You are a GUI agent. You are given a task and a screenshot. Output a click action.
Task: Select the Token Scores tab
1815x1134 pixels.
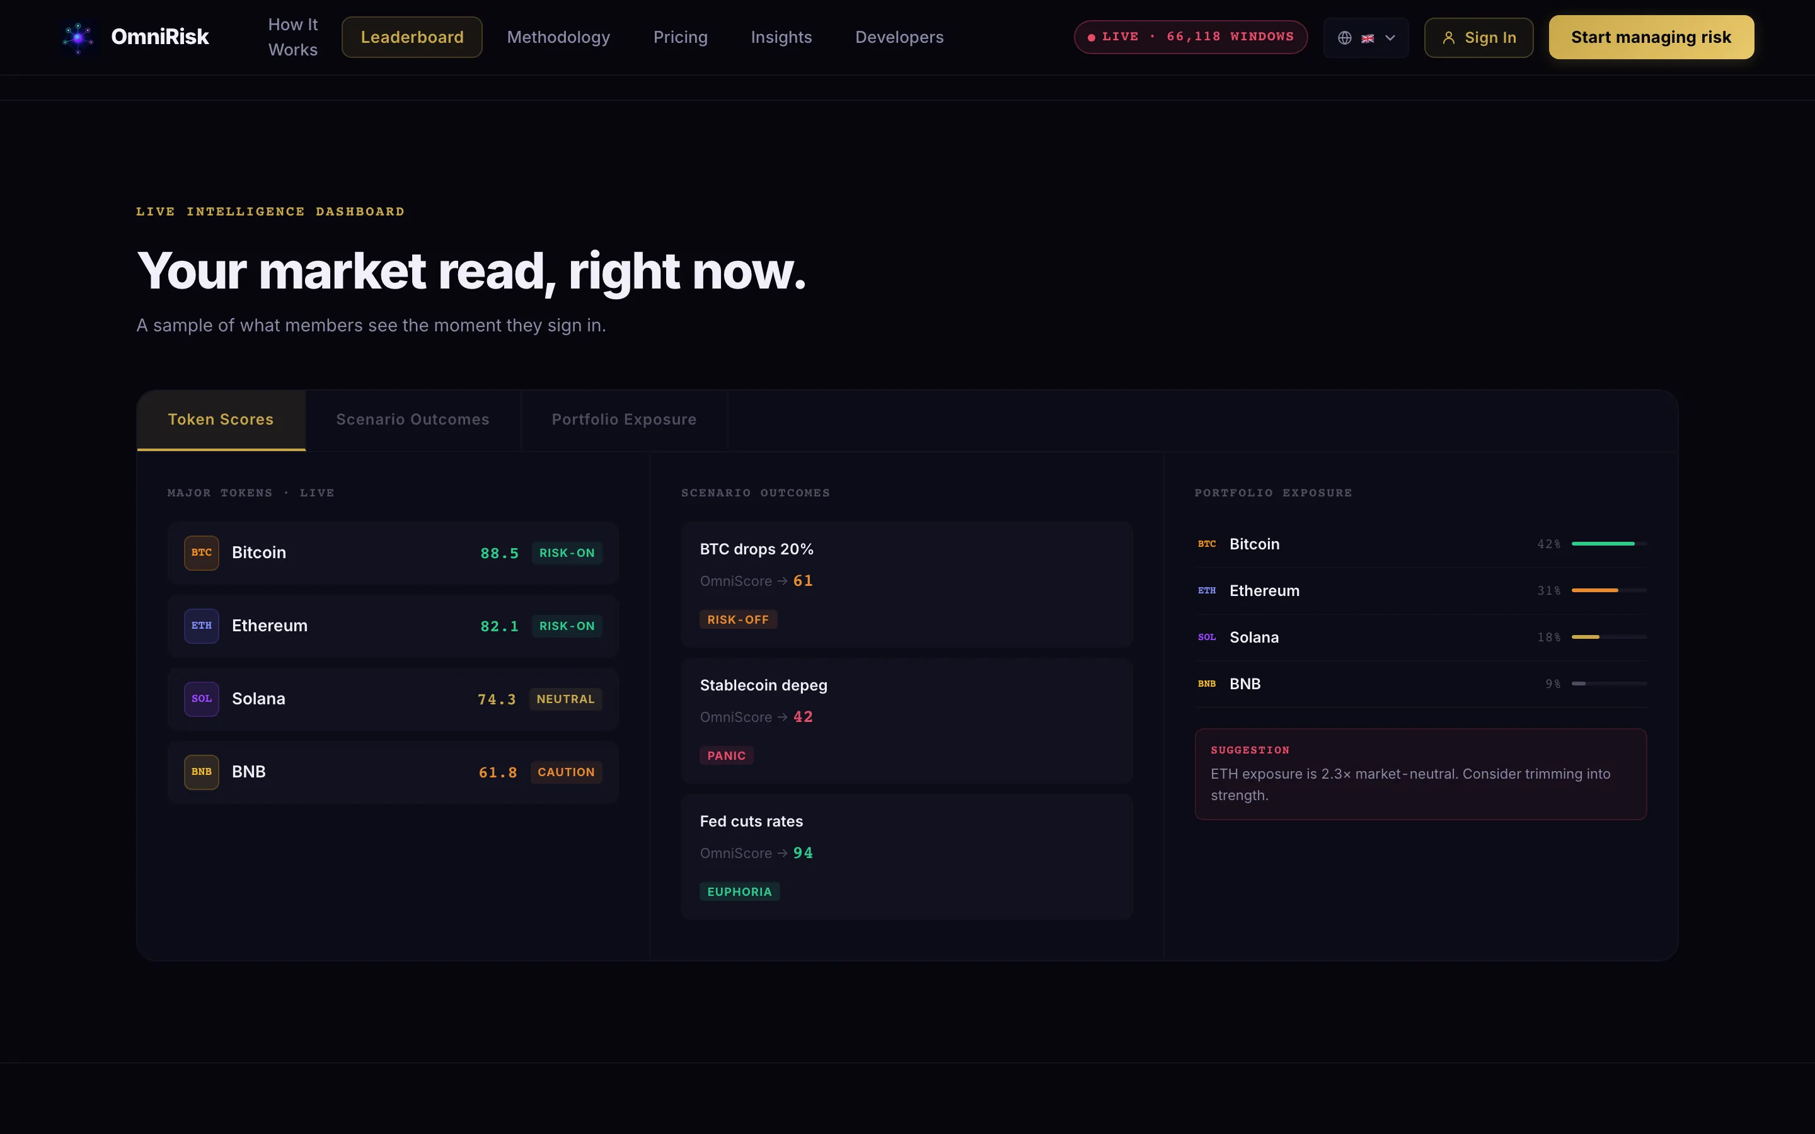point(221,420)
